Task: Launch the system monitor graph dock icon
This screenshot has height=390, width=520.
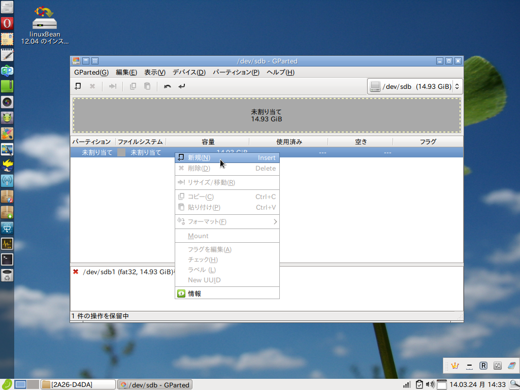Action: coord(7,244)
